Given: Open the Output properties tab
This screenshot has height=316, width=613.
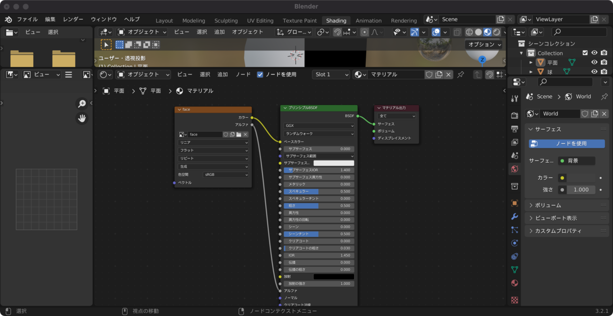Looking at the screenshot, I should tap(514, 129).
